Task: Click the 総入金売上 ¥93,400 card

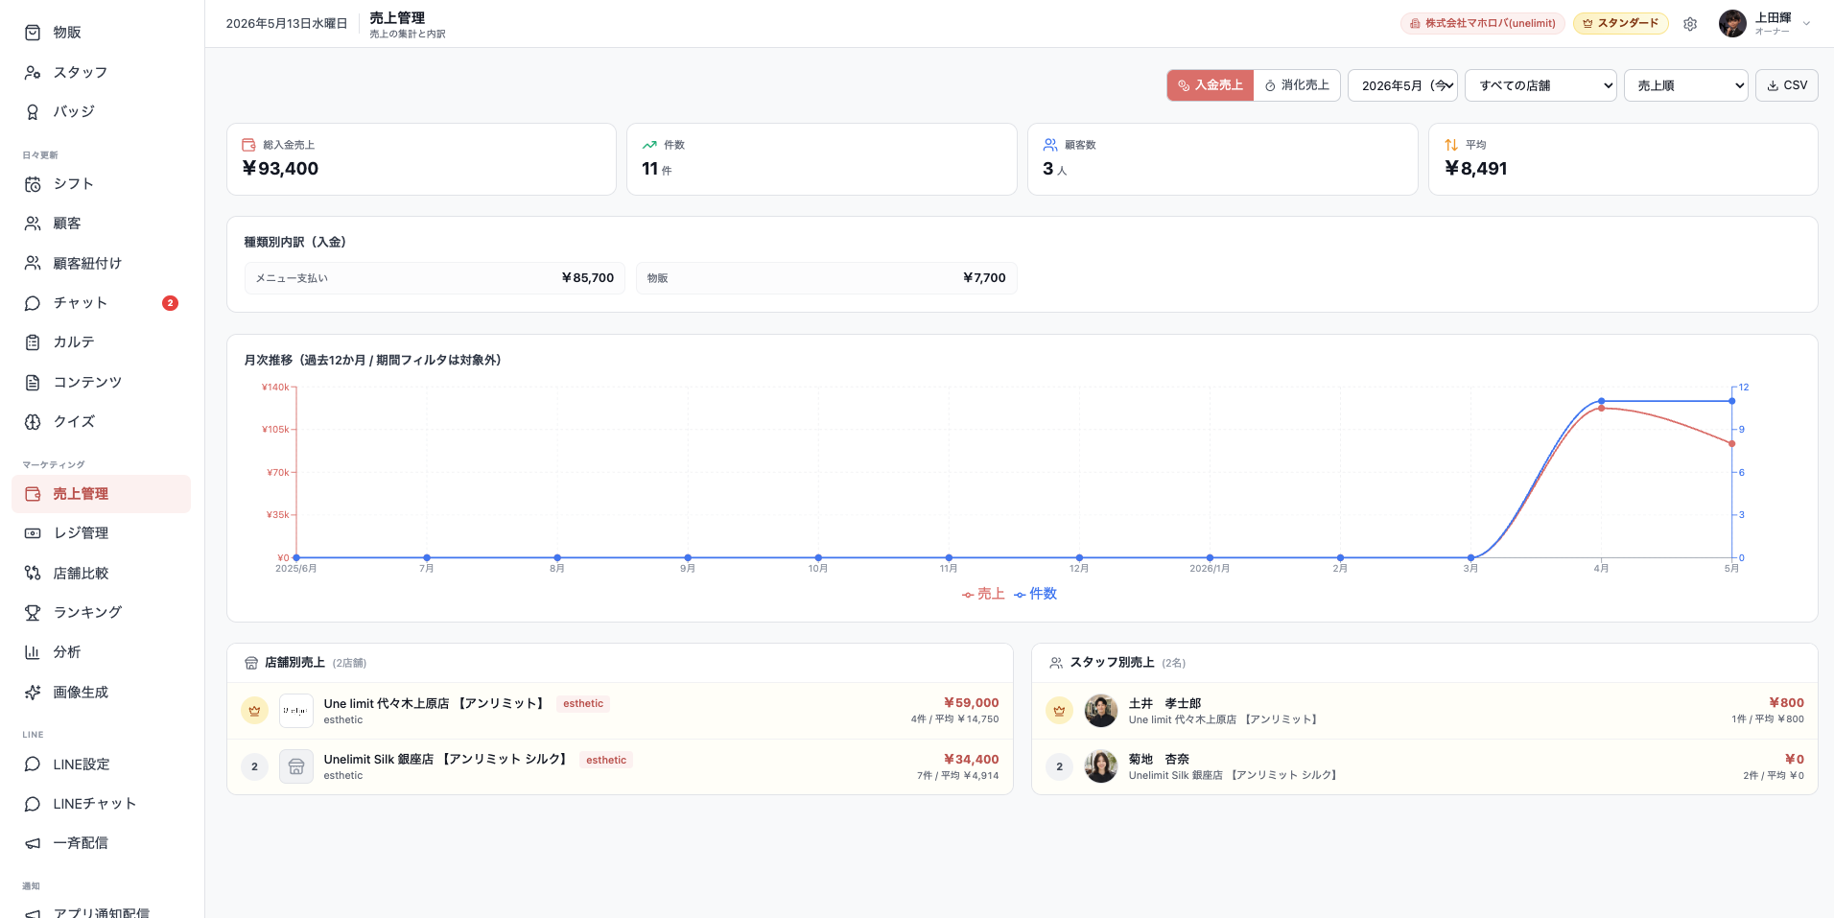Action: click(x=421, y=159)
